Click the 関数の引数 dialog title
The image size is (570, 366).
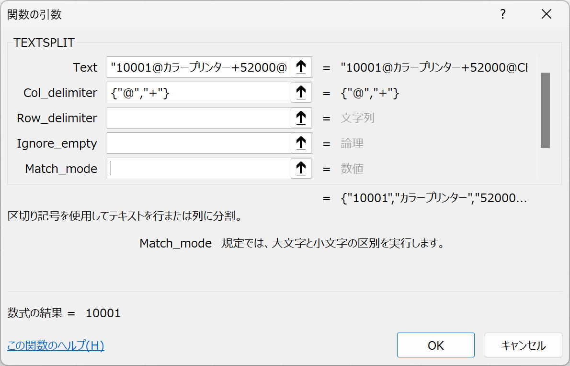click(34, 14)
